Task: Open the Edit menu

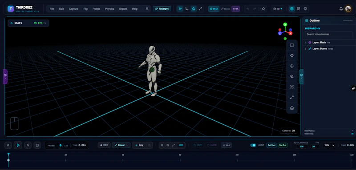Action: (61, 9)
